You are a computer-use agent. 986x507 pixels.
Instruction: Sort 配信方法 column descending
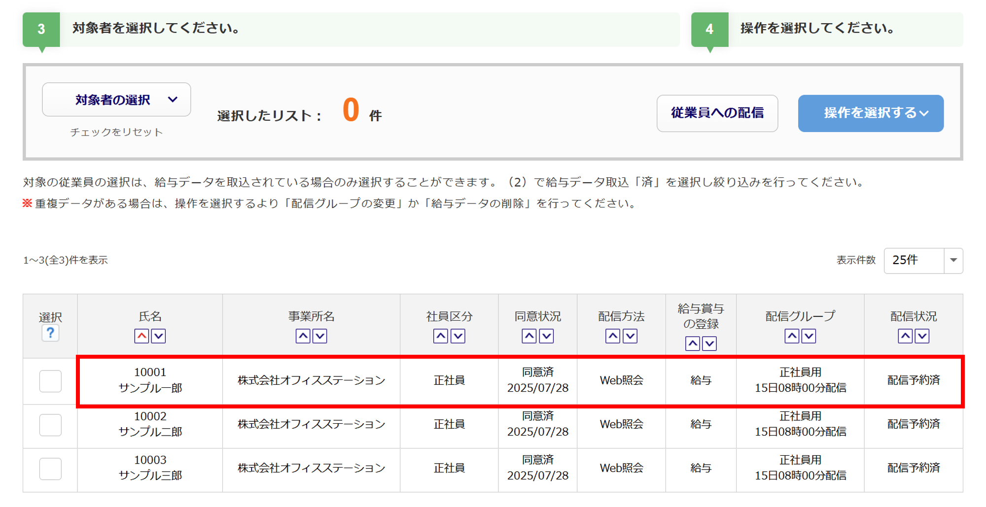point(630,336)
